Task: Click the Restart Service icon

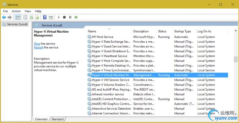Action: coord(76,17)
